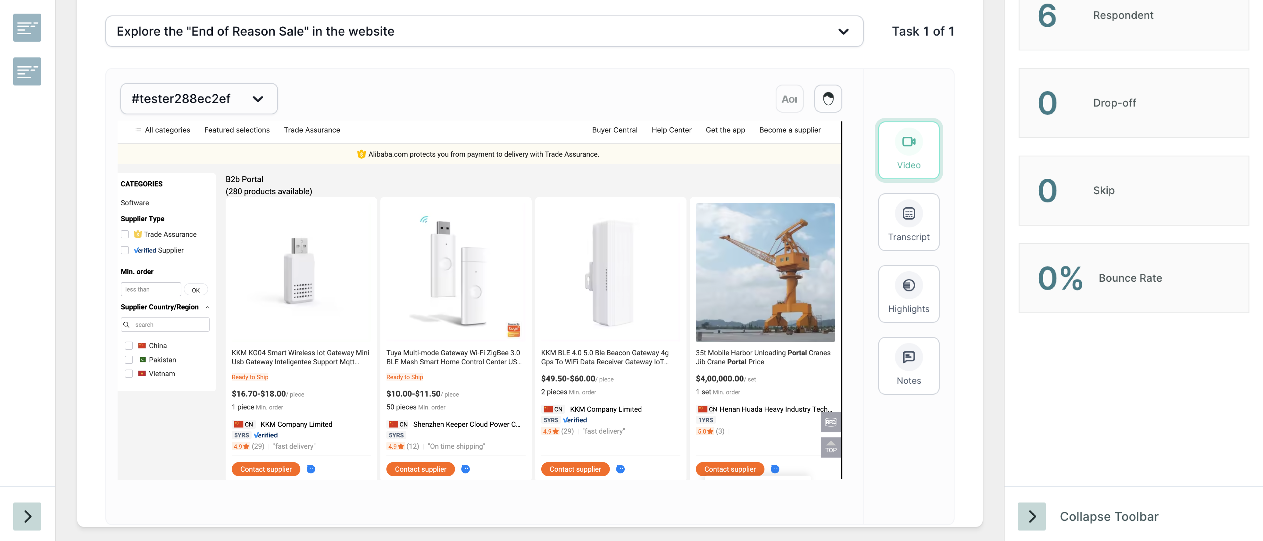
Task: Open Shenzhen Keeper Cloud Power supplier link
Action: pos(467,424)
